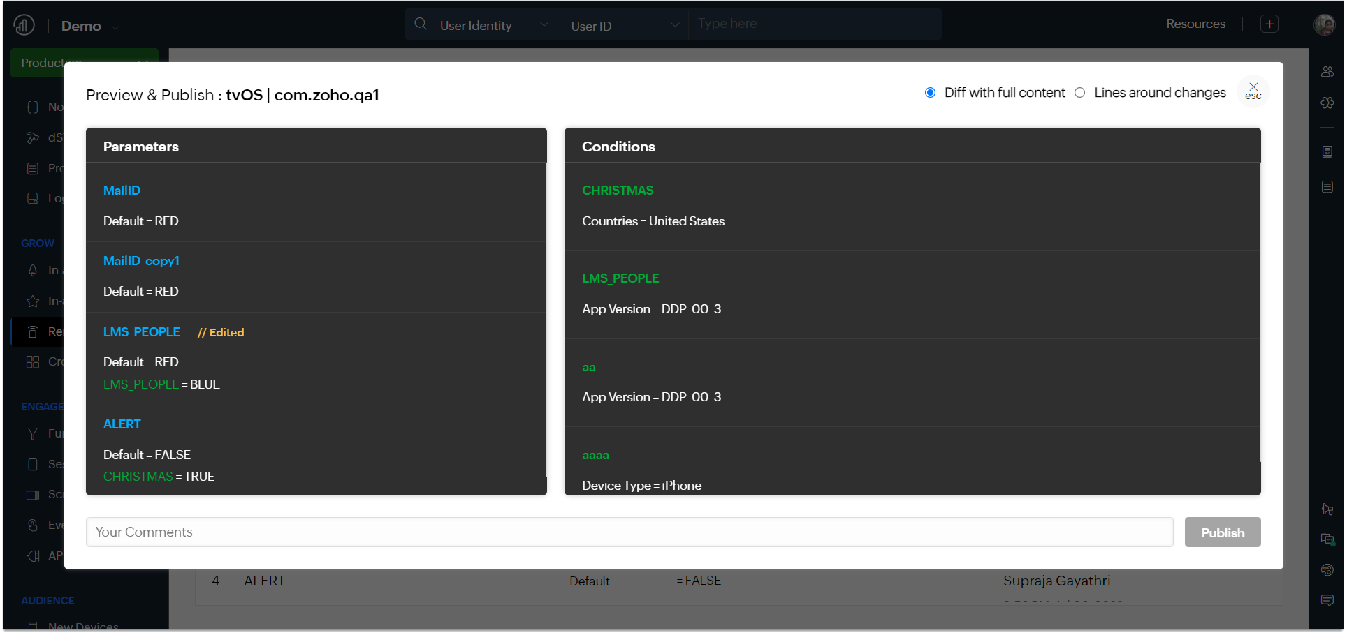This screenshot has height=635, width=1347.
Task: Click the funnel icon under ENGAGE
Action: click(33, 433)
